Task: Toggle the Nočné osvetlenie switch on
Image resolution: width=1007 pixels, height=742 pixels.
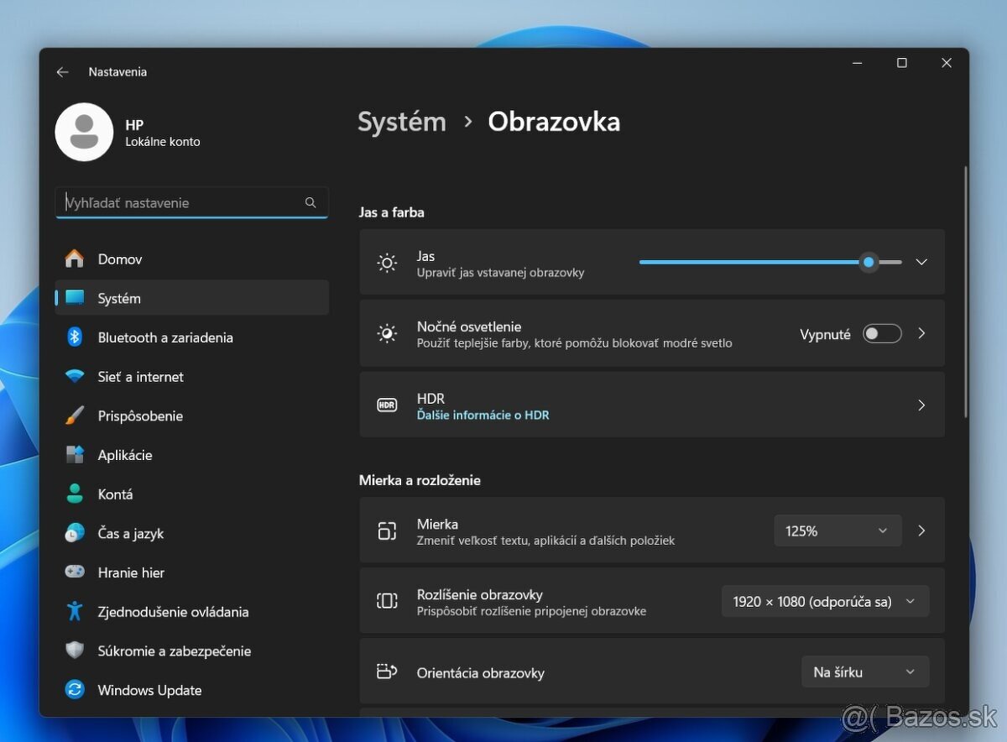Action: point(882,334)
